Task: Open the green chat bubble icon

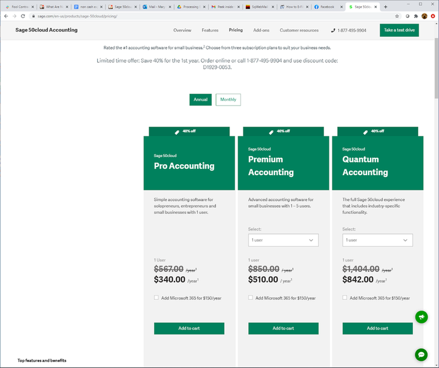Action: [x=421, y=355]
